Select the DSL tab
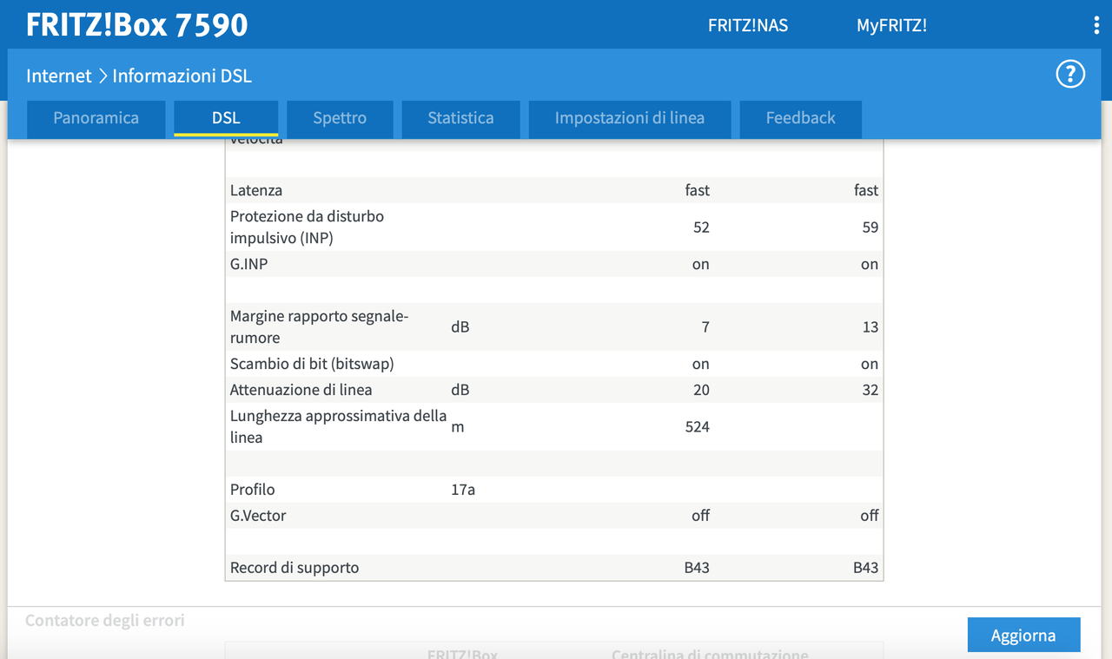 pyautogui.click(x=226, y=118)
